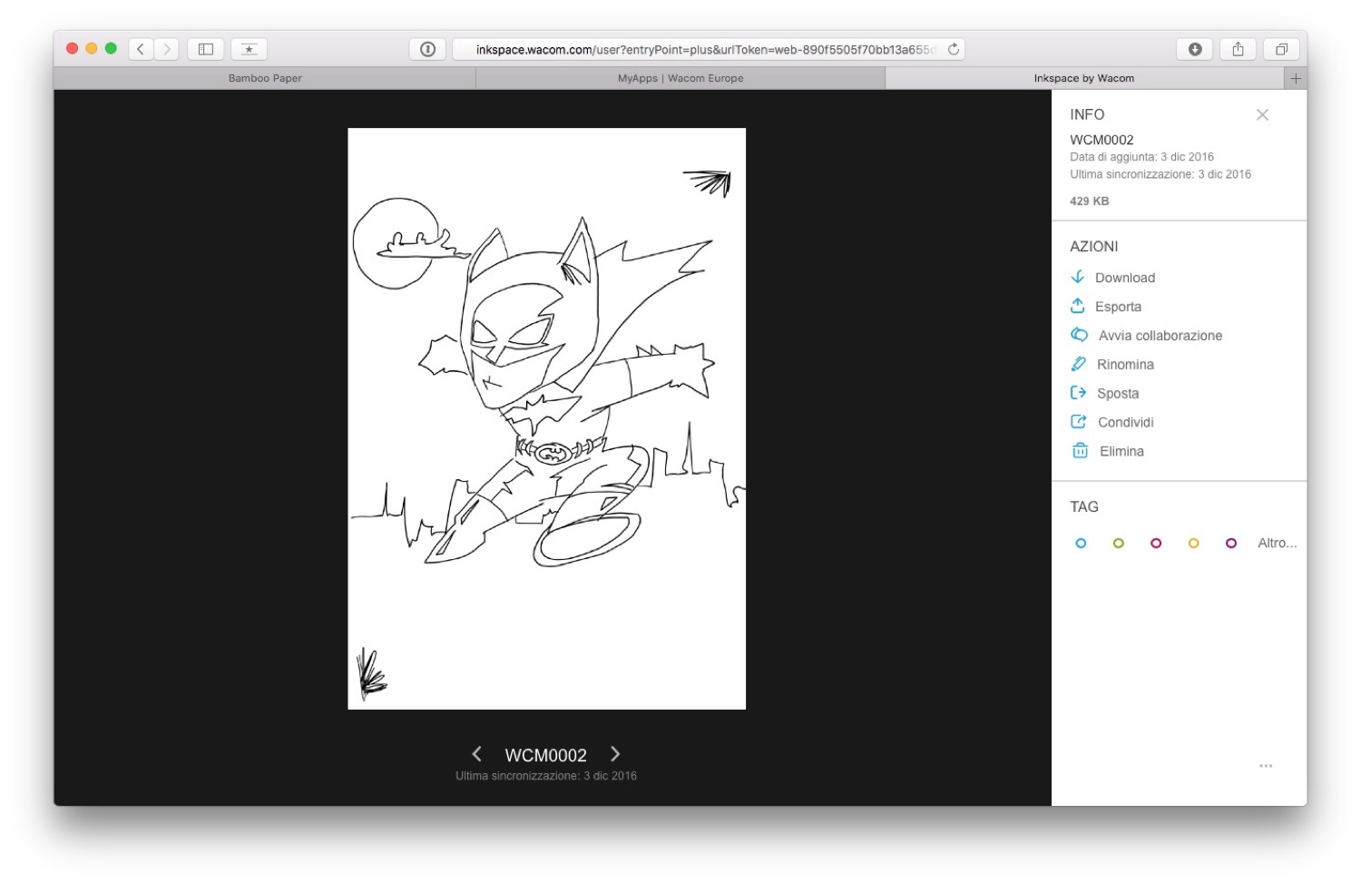Click the Download arrow icon
This screenshot has width=1361, height=883.
click(1078, 277)
